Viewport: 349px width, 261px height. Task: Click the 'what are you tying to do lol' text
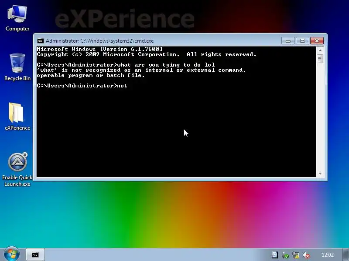[x=166, y=65]
